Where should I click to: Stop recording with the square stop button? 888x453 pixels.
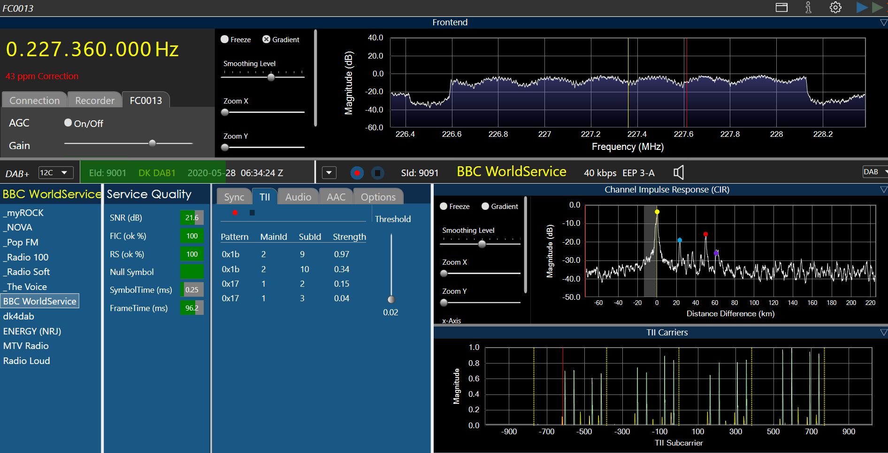[377, 173]
